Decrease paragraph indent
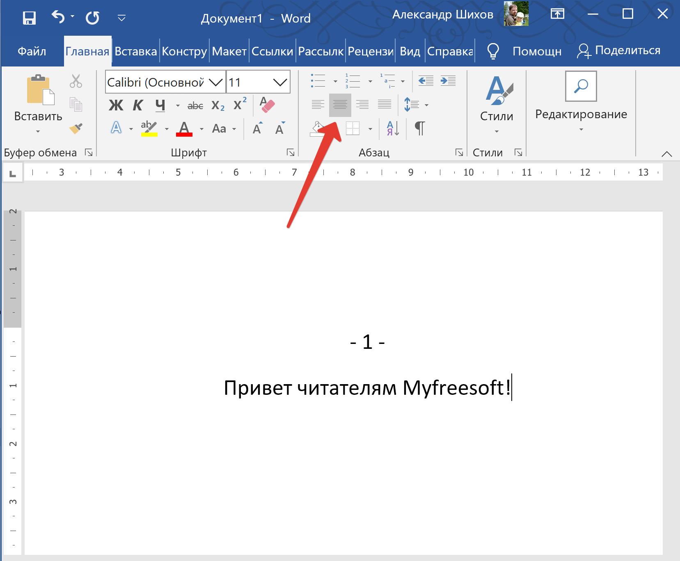This screenshot has width=680, height=561. [x=426, y=81]
